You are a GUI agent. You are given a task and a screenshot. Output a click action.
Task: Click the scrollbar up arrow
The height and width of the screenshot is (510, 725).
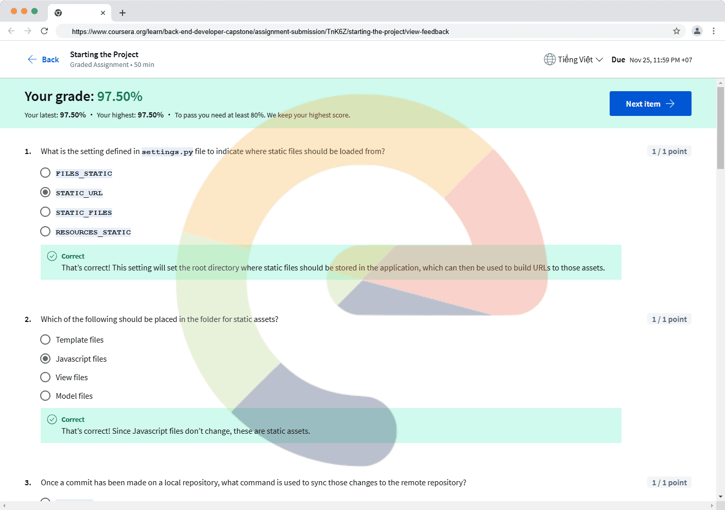point(720,82)
